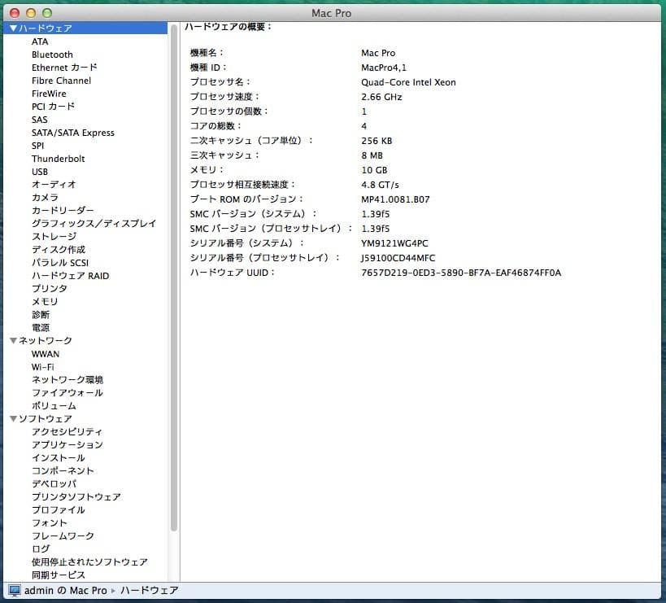Collapse the ソフトウェア section
666x603 pixels.
13,418
